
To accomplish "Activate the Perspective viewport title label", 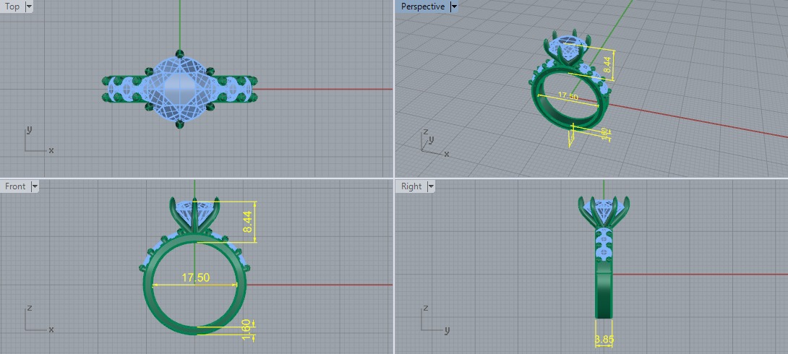I will tap(423, 7).
